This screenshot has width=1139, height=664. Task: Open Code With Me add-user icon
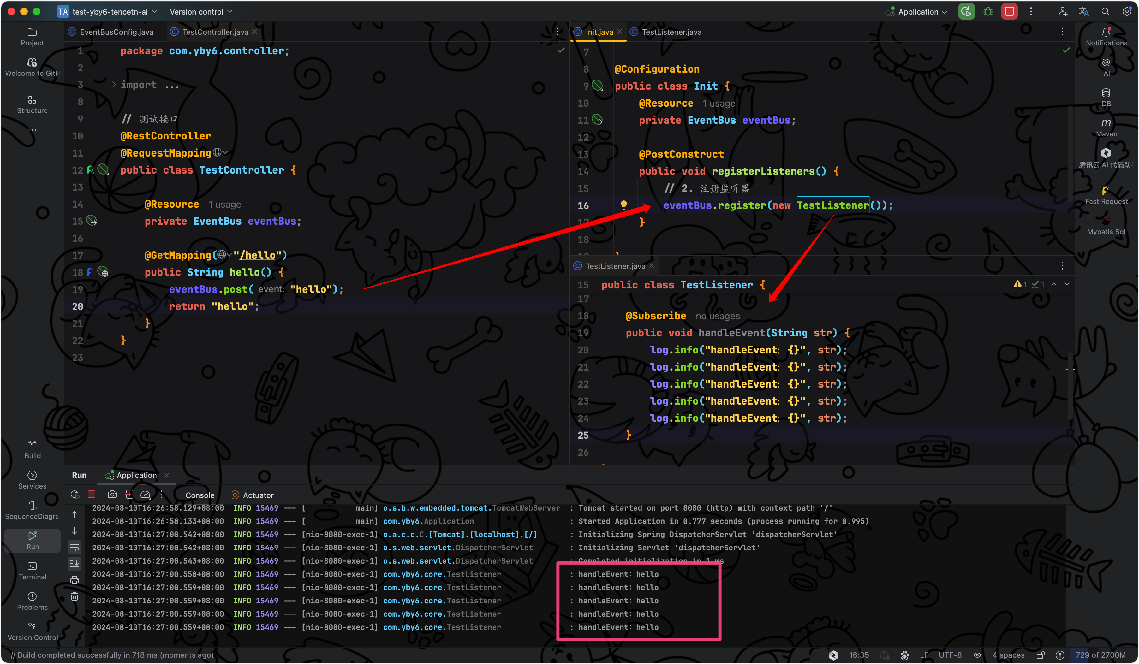point(1063,12)
